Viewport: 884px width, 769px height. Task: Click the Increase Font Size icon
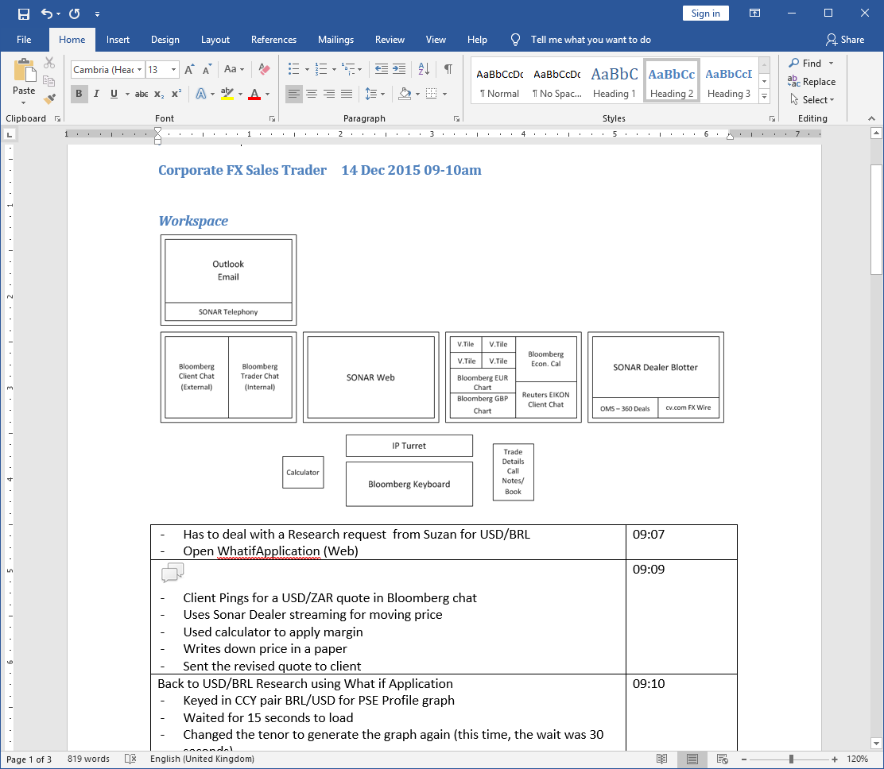point(188,69)
